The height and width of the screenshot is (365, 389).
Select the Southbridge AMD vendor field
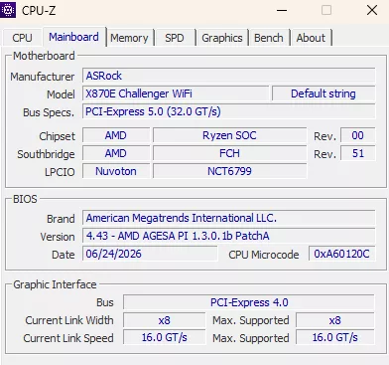(x=116, y=153)
